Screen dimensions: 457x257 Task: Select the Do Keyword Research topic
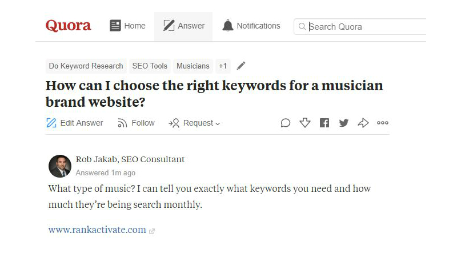[86, 66]
